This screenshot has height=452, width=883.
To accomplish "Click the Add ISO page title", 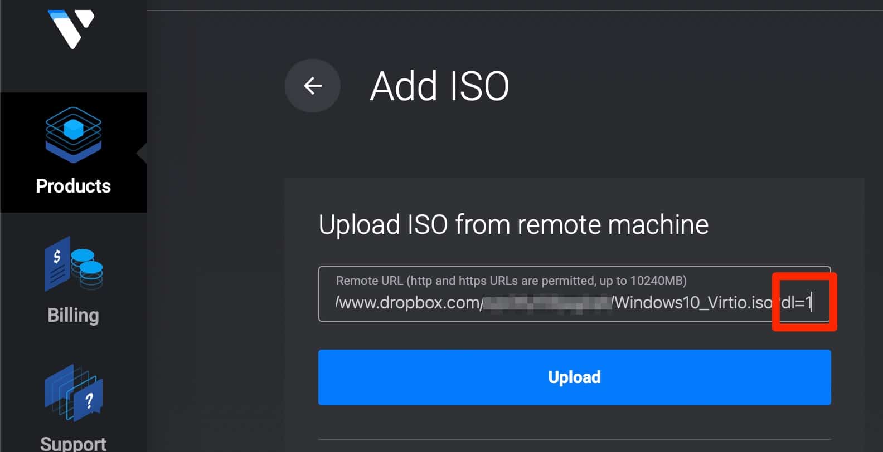I will pyautogui.click(x=439, y=86).
